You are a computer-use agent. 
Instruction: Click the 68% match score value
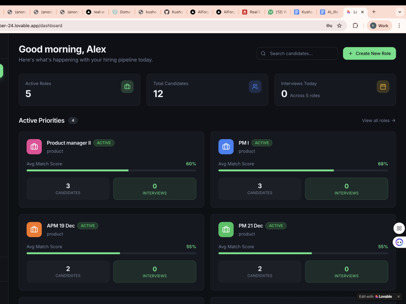383,164
